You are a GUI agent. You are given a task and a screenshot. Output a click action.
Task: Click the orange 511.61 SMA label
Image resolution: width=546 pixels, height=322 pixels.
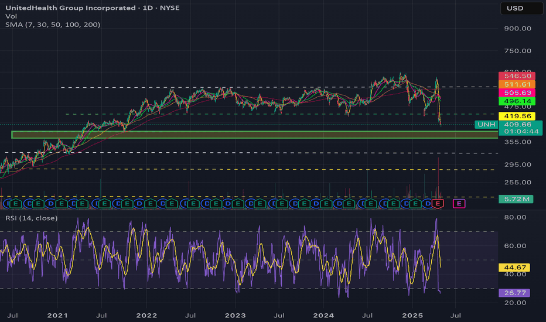[x=517, y=84]
